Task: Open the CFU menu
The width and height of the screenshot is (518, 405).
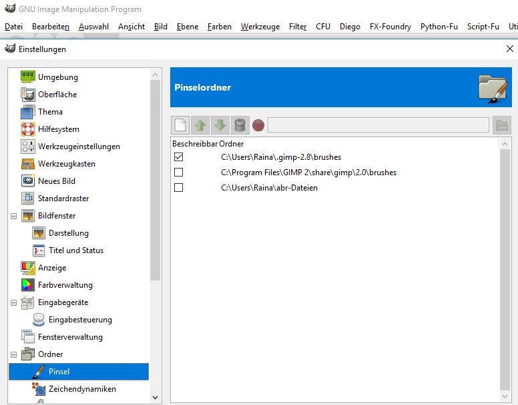Action: (x=323, y=27)
